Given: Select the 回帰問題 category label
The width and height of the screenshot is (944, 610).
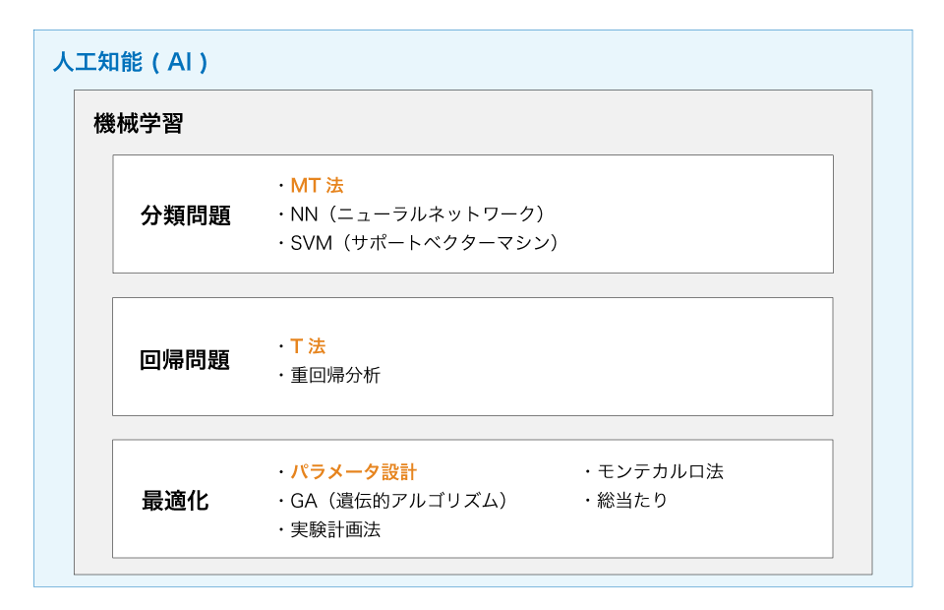Looking at the screenshot, I should [185, 360].
